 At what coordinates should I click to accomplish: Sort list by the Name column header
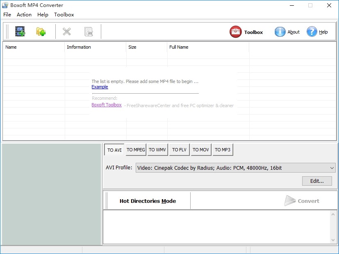click(x=34, y=47)
